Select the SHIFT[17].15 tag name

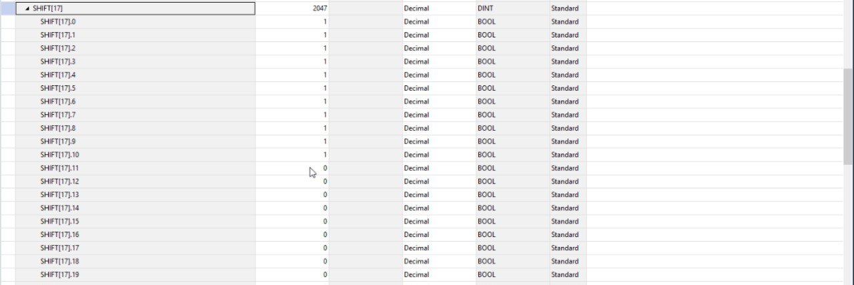coord(59,221)
